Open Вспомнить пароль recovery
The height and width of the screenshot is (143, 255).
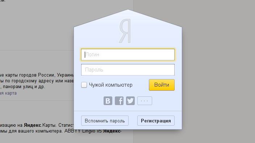pyautogui.click(x=105, y=121)
